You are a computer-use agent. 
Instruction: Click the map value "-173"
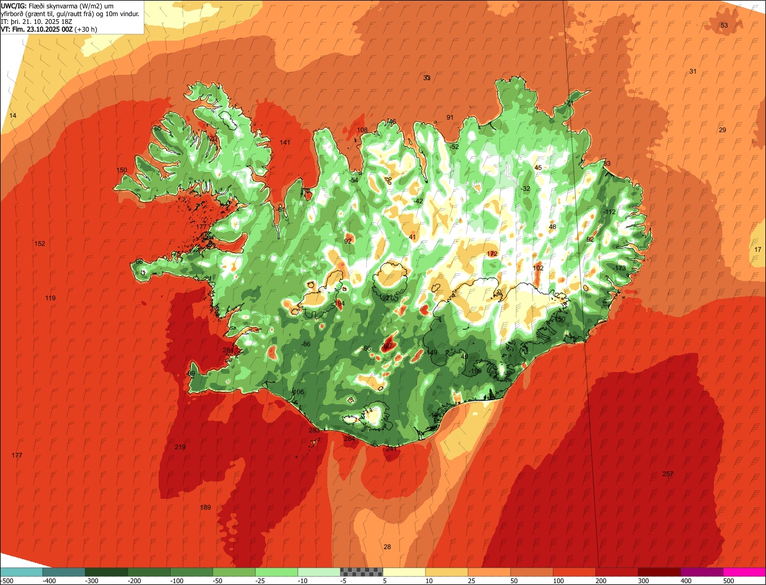click(619, 268)
